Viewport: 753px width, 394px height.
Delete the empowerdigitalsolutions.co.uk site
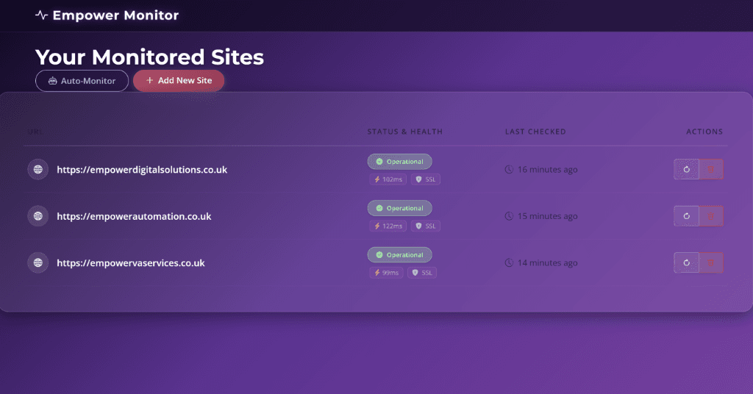point(711,169)
